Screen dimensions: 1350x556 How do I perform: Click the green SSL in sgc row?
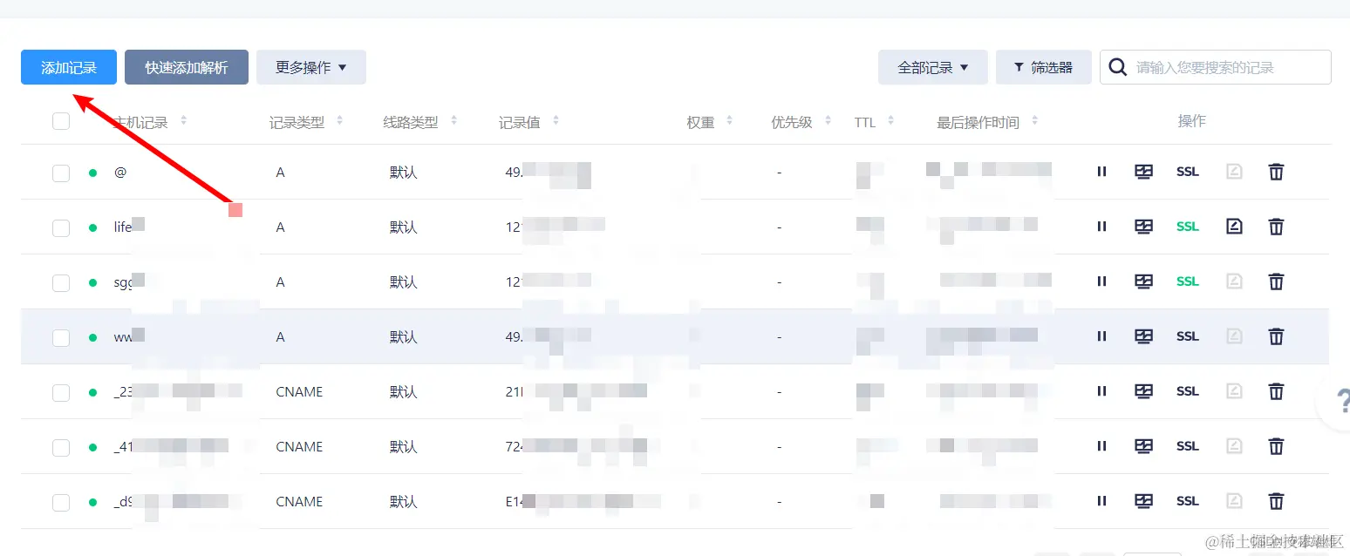(1188, 281)
